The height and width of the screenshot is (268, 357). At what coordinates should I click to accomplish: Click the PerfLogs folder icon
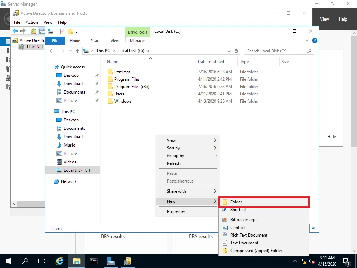point(110,72)
